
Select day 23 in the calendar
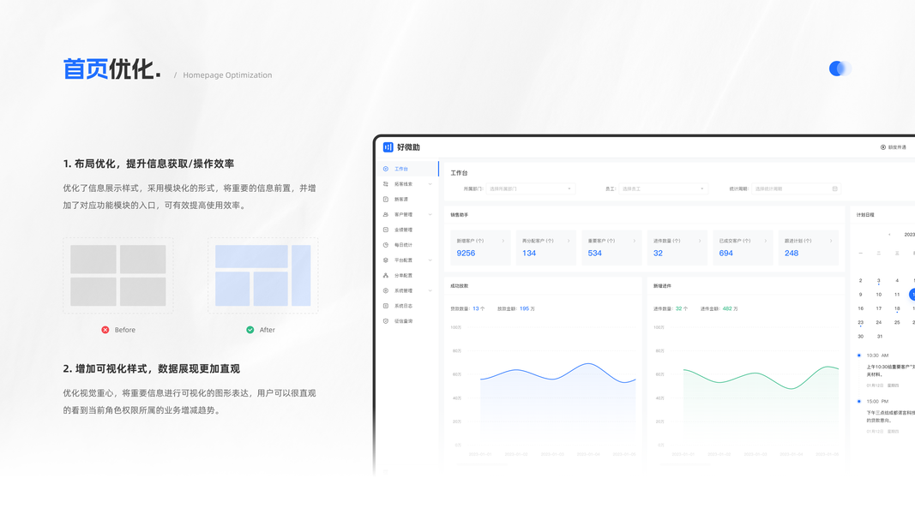pyautogui.click(x=860, y=323)
